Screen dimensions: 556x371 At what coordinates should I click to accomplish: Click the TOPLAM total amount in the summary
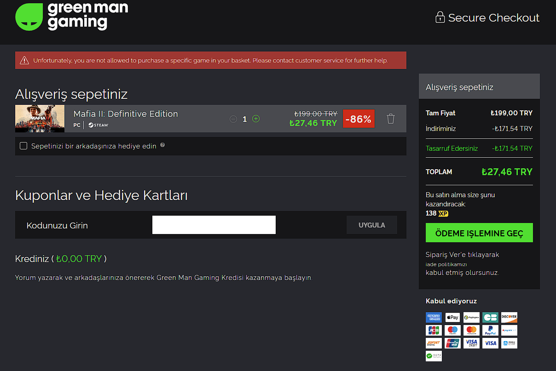pos(507,172)
